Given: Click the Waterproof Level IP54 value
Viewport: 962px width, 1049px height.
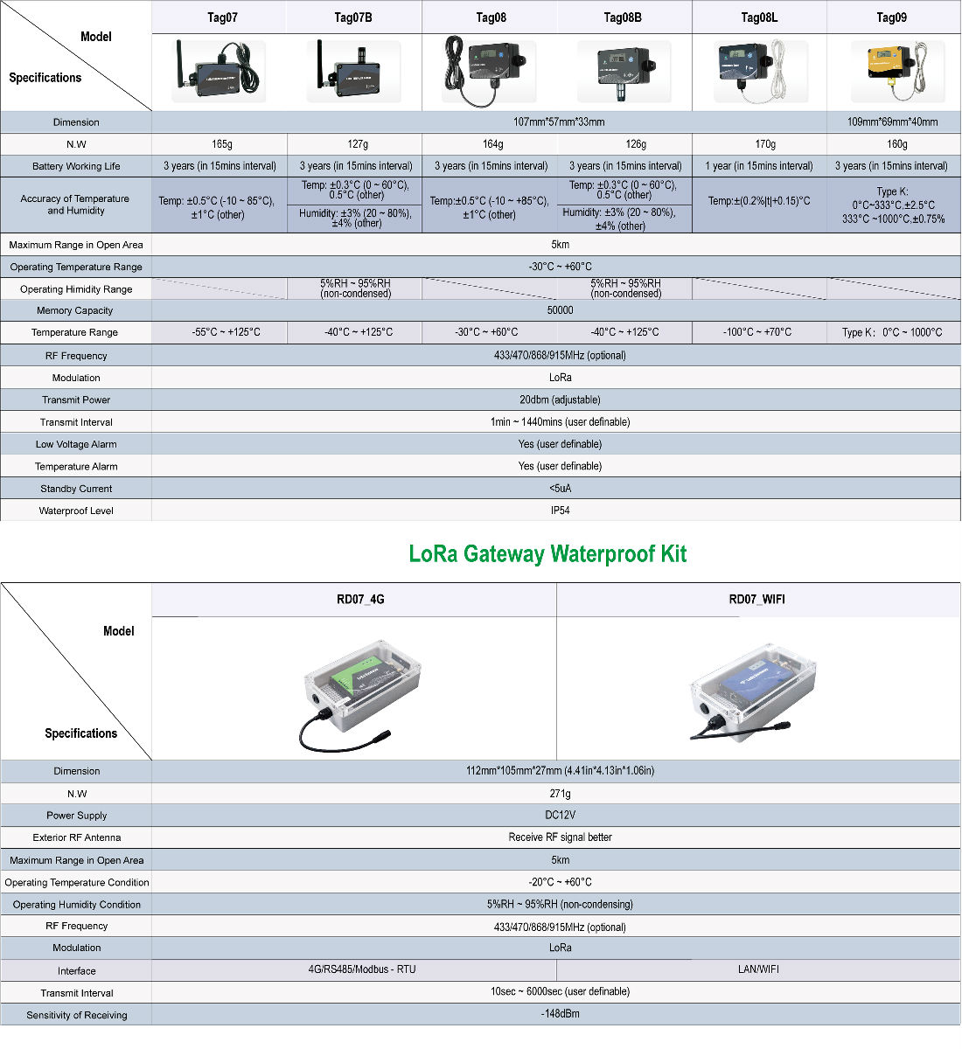Looking at the screenshot, I should click(560, 511).
